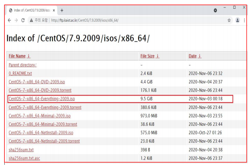
Task: Download CentOS-7-x86_64-DVD-2009.iso
Action: pos(37,82)
